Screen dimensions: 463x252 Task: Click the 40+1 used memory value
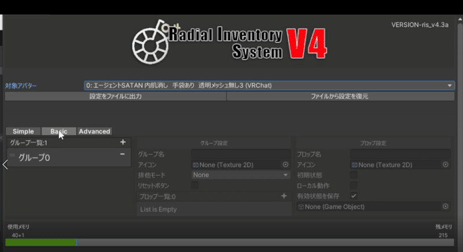tap(18, 235)
